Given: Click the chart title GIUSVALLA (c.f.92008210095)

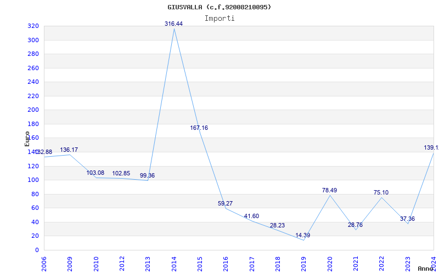Looking at the screenshot, I should tap(219, 7).
